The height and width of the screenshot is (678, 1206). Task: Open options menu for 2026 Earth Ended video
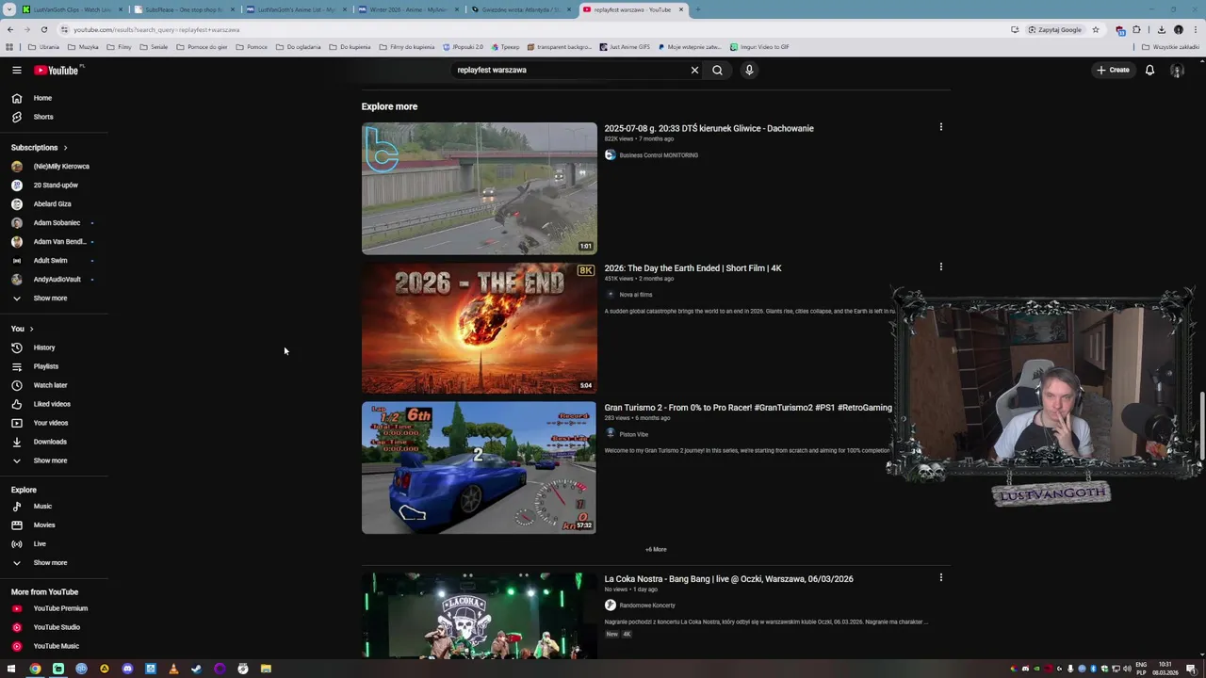(940, 266)
